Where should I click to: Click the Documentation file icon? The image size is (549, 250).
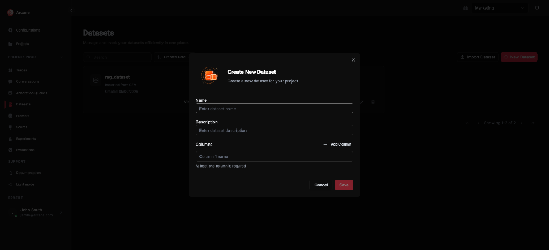coord(10,173)
